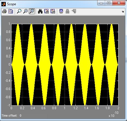Print the scope using the printer icon
Viewport: 127px width, 121px height.
point(4,12)
